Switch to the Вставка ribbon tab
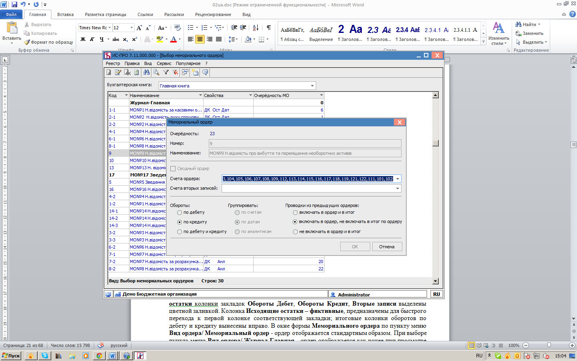 click(x=65, y=14)
